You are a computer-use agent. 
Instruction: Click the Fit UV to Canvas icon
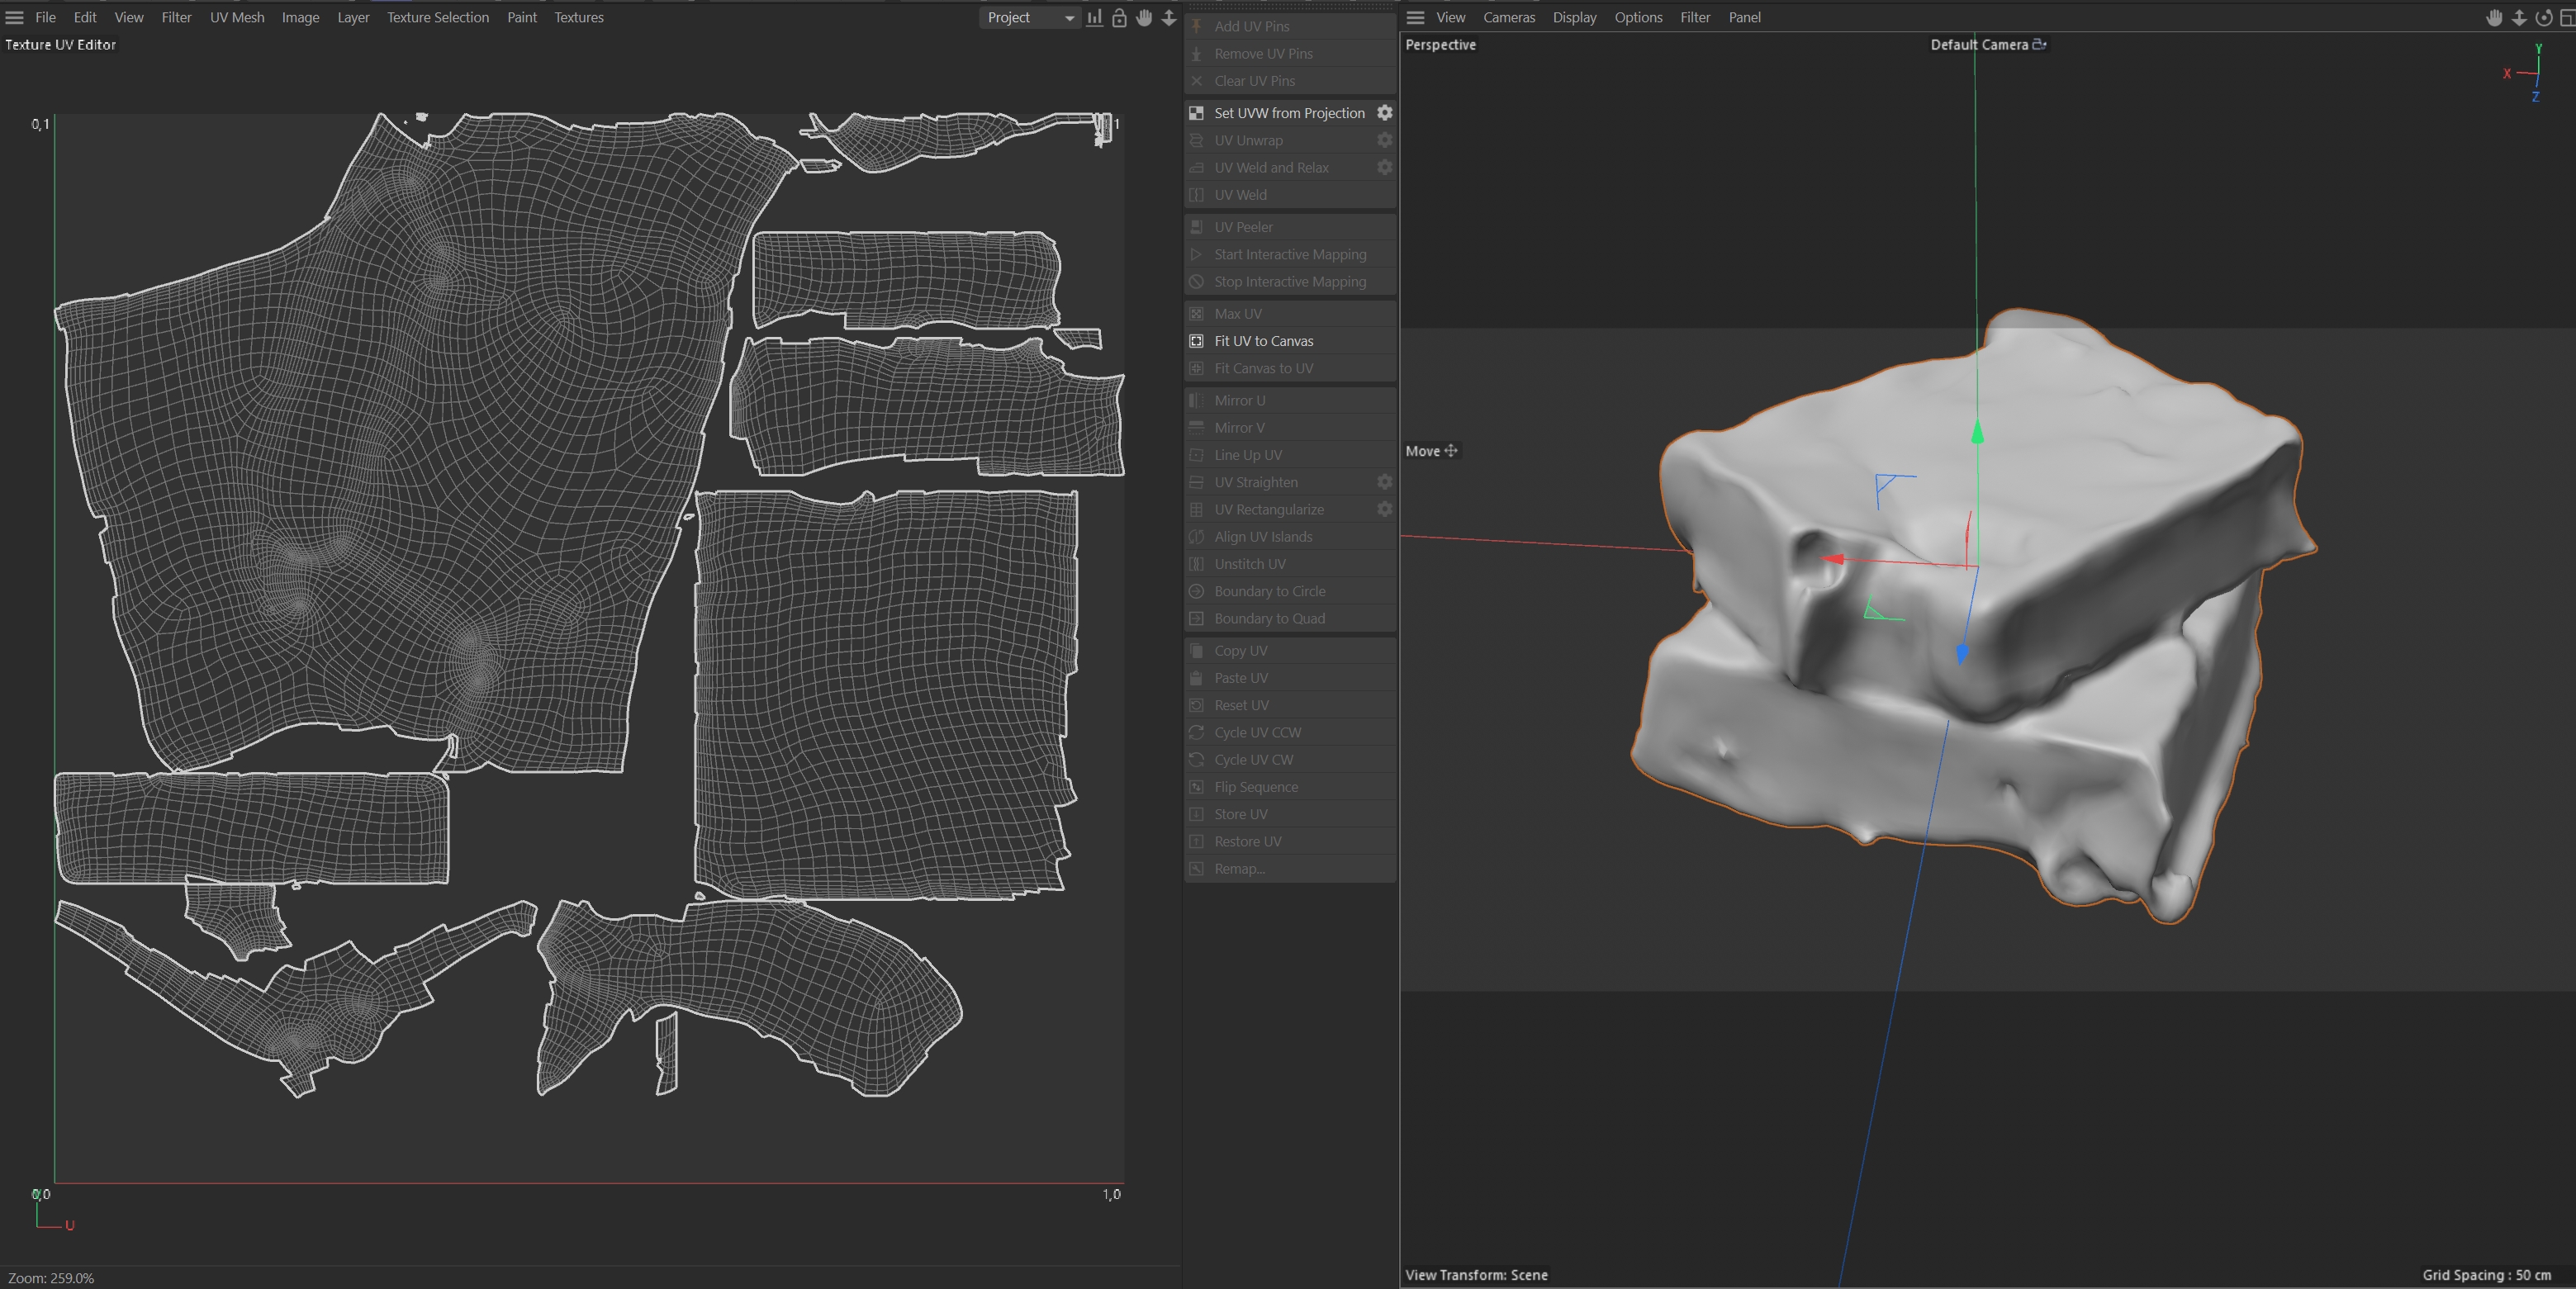tap(1196, 341)
